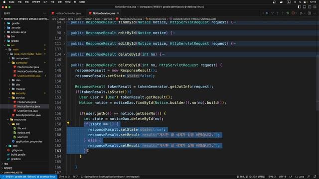The width and height of the screenshot is (319, 179).
Task: Unfold deleteById(int no) on line 134
Action: click(64, 54)
